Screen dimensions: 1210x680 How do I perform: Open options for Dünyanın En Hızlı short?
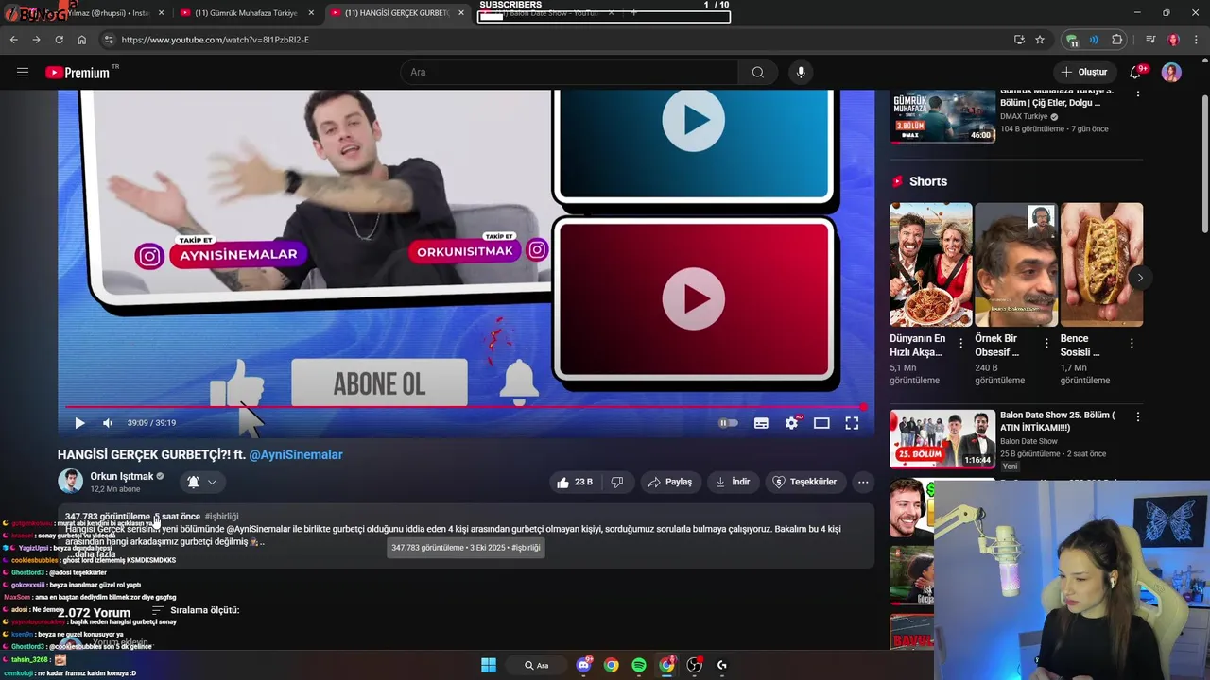point(961,344)
